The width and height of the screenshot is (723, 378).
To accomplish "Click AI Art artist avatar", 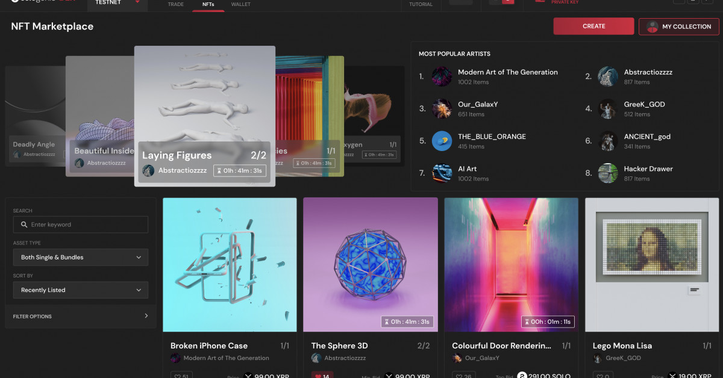I will pos(442,173).
